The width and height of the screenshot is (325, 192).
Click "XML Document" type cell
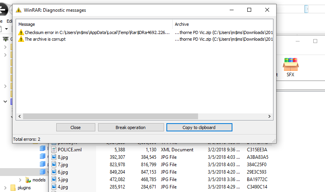[x=177, y=150]
